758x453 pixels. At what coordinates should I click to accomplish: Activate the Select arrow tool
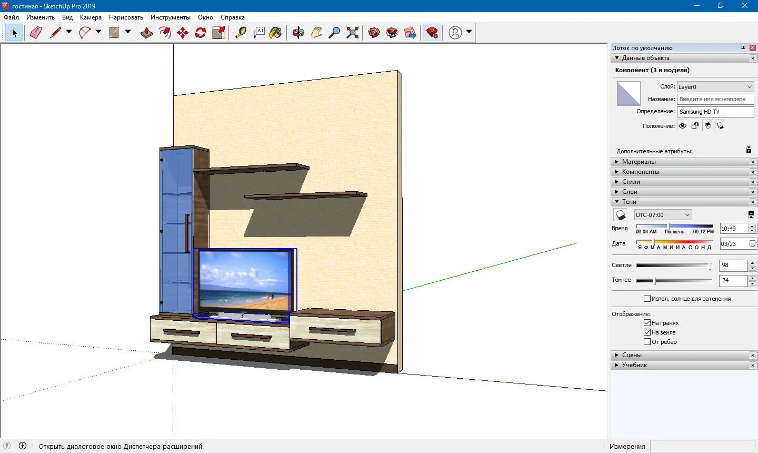point(14,33)
